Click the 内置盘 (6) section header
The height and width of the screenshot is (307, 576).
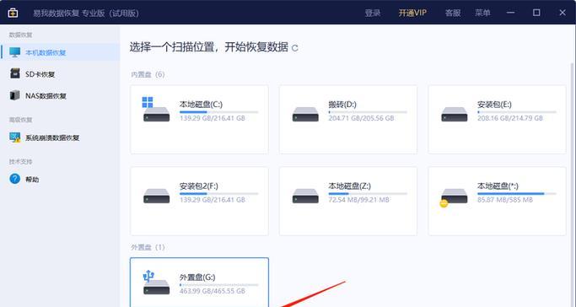[148, 74]
